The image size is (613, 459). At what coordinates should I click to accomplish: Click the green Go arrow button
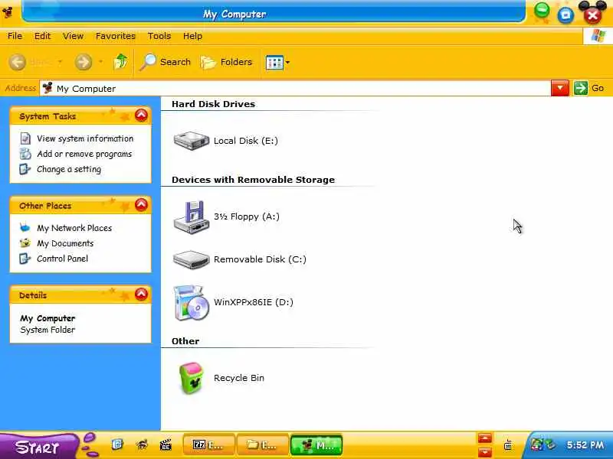(581, 88)
